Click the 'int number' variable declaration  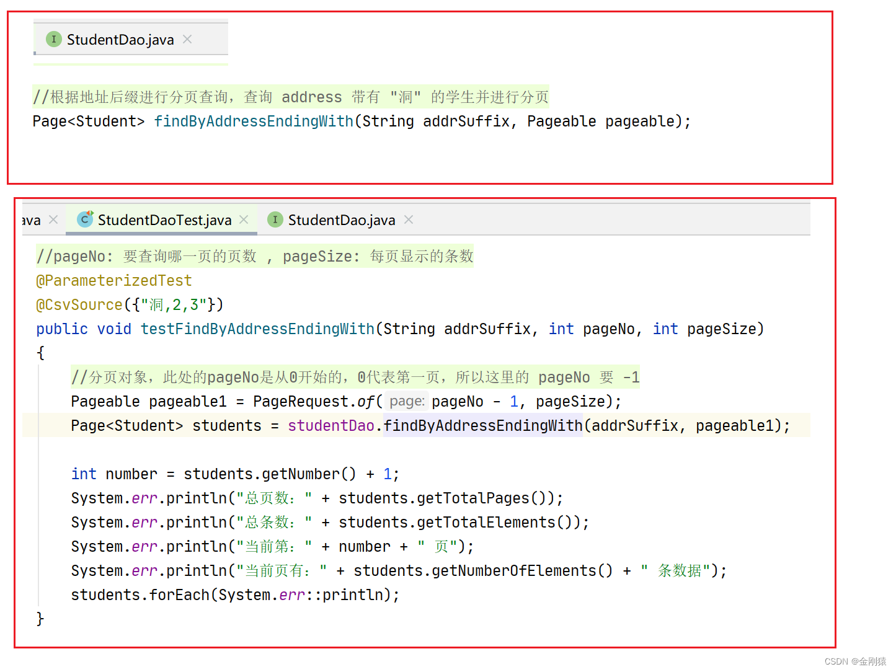point(114,474)
